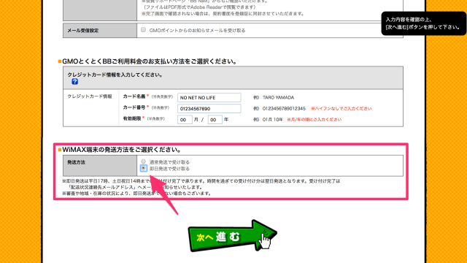Viewport: 467px width, 263px height.
Task: Click the example text TARO YAMADA
Action: (x=278, y=97)
